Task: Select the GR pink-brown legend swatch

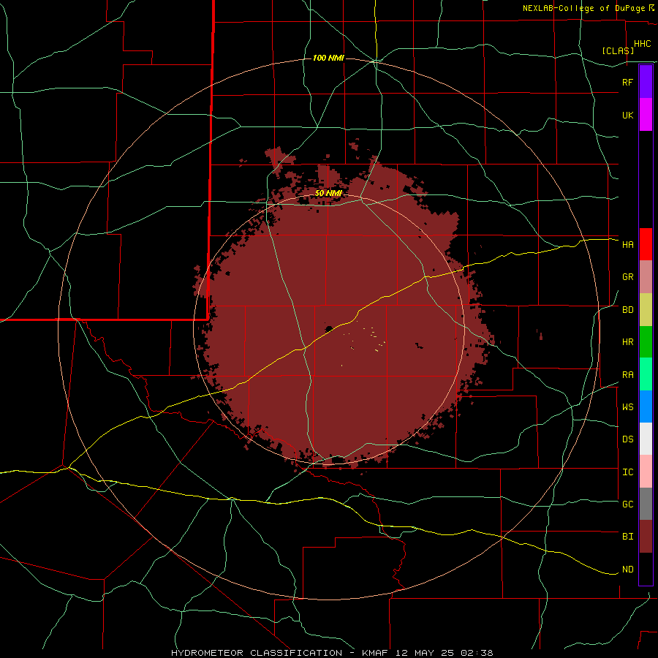Action: tap(646, 277)
